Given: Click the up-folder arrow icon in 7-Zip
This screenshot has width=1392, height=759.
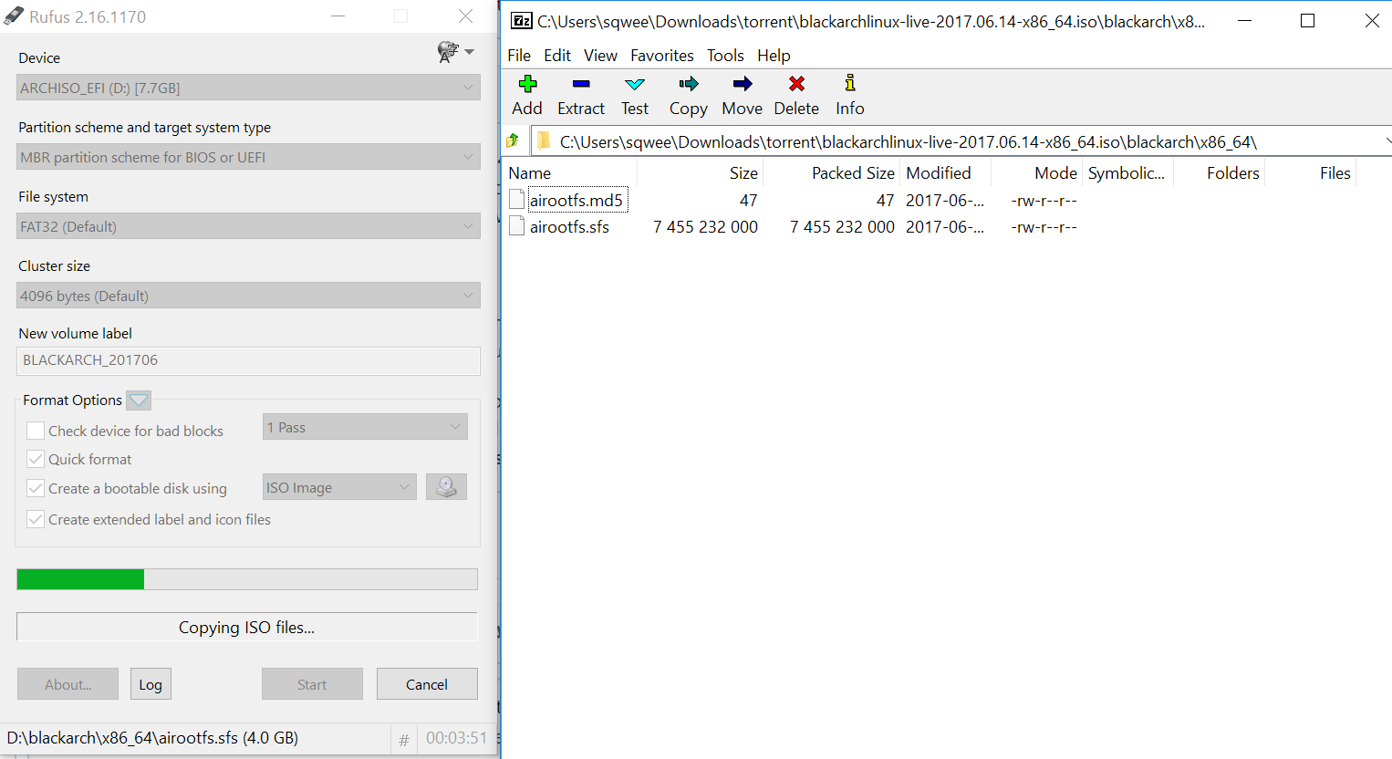Looking at the screenshot, I should [x=513, y=140].
